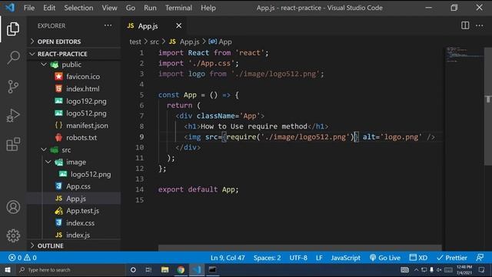
Task: Open the Accounts menu icon
Action: tap(13, 207)
